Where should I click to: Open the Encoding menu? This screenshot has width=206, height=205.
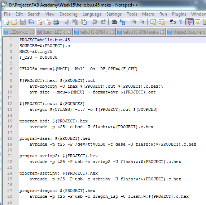(x=69, y=14)
